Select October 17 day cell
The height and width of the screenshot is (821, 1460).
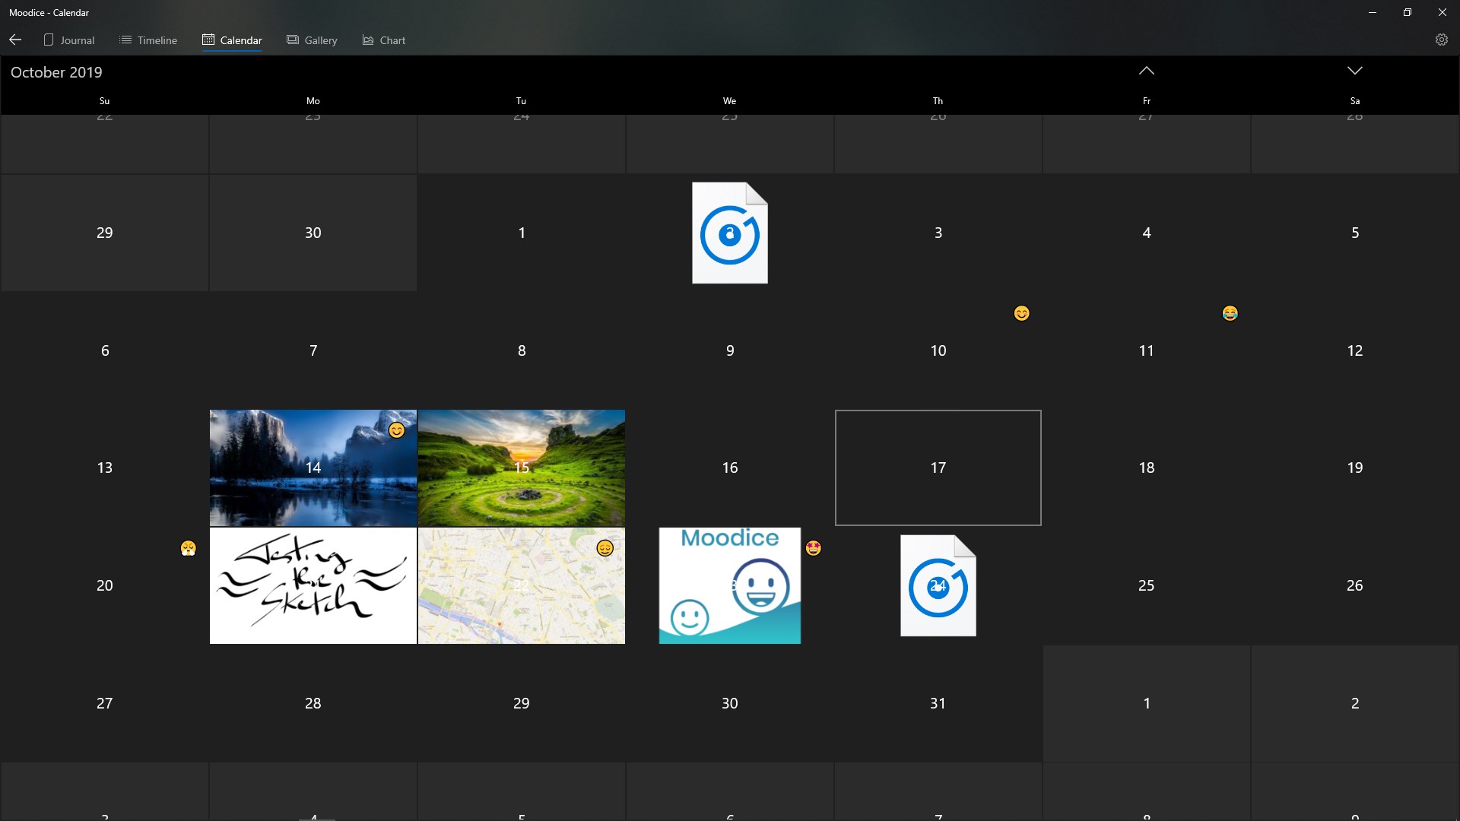[938, 468]
